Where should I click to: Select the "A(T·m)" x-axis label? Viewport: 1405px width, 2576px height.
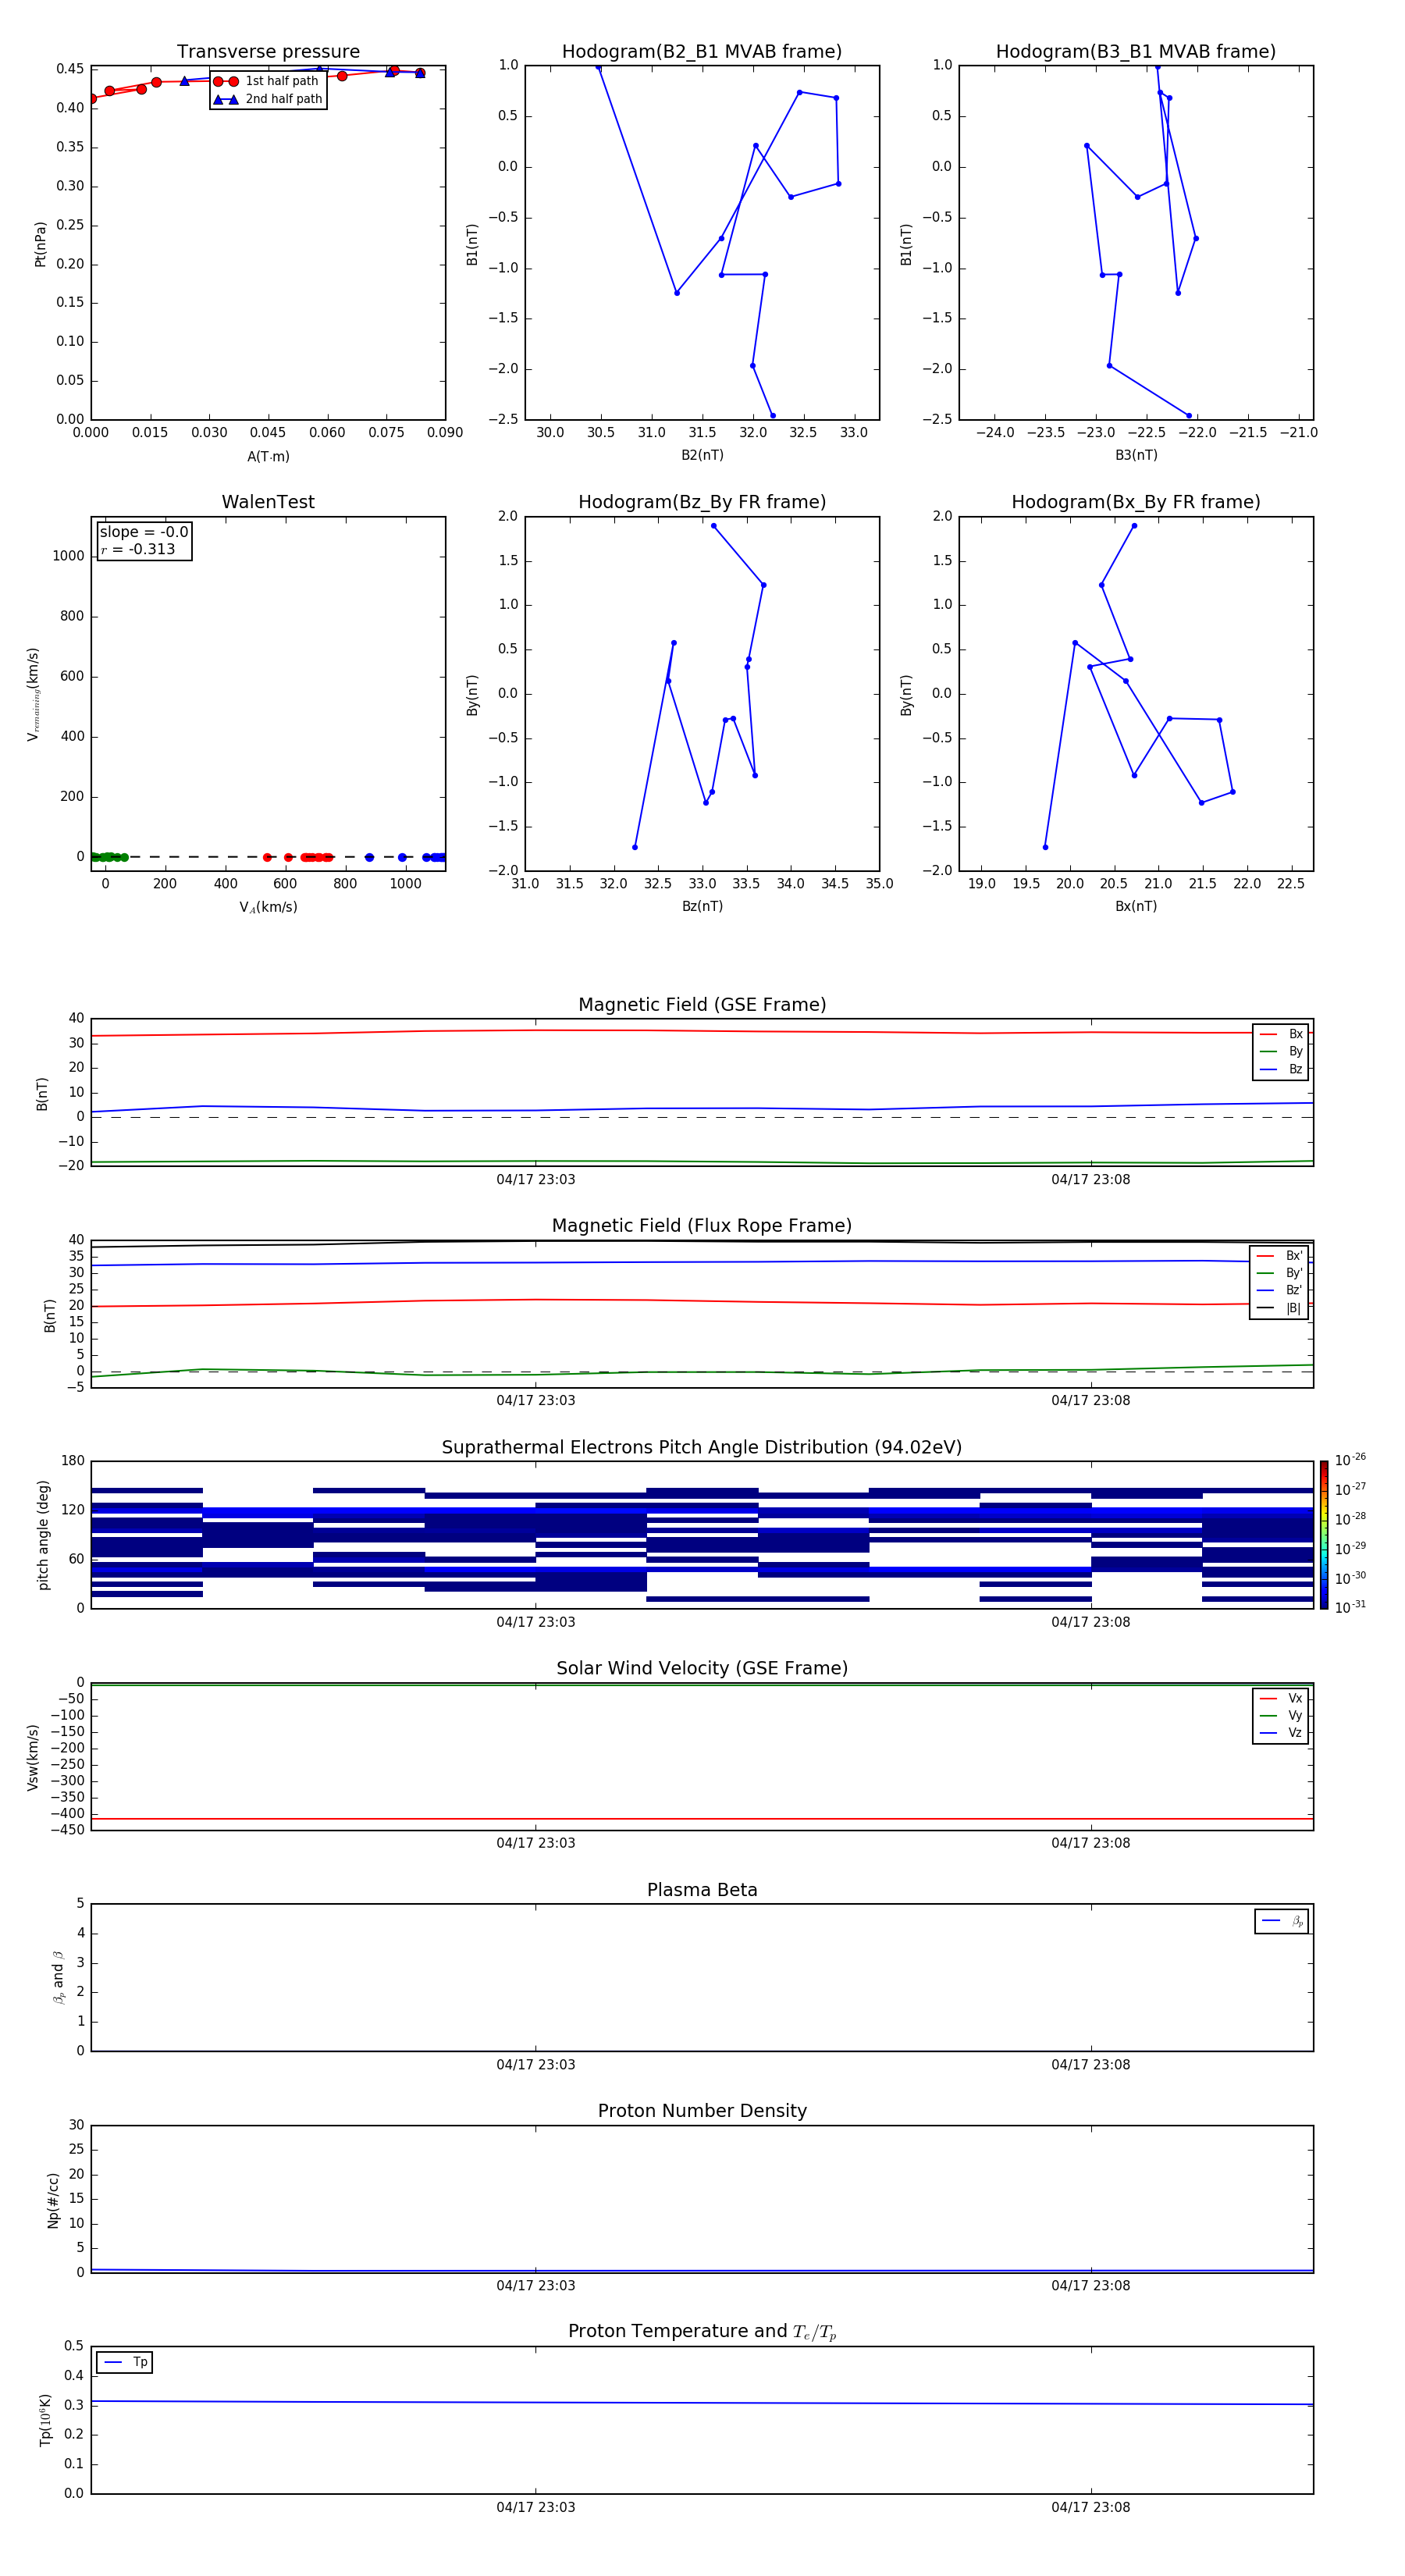tap(268, 457)
